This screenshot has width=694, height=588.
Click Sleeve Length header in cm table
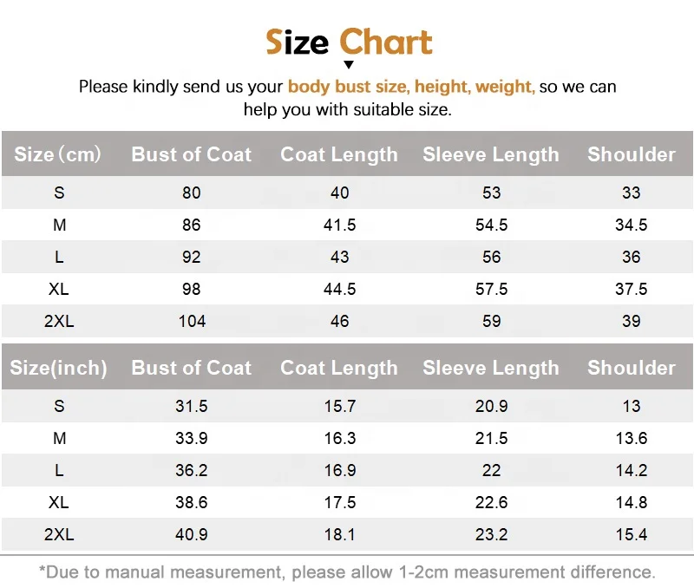491,154
